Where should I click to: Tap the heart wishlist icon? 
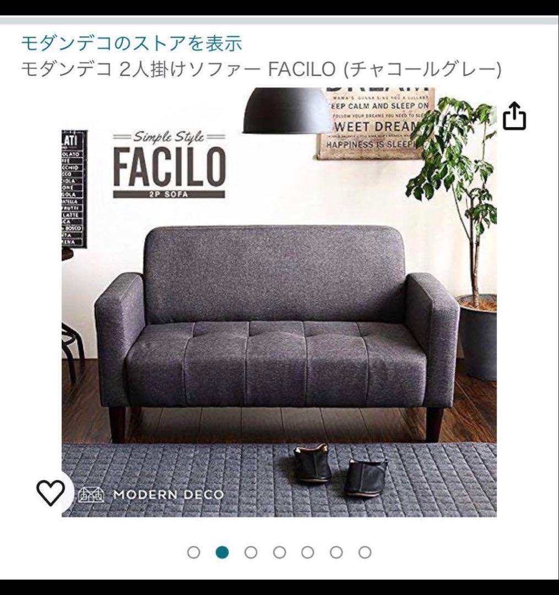point(51,493)
